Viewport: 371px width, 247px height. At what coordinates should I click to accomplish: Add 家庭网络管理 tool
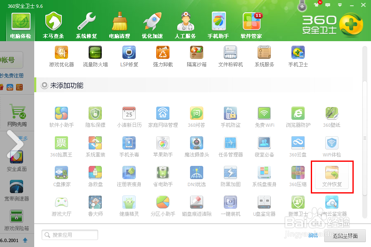click(163, 117)
